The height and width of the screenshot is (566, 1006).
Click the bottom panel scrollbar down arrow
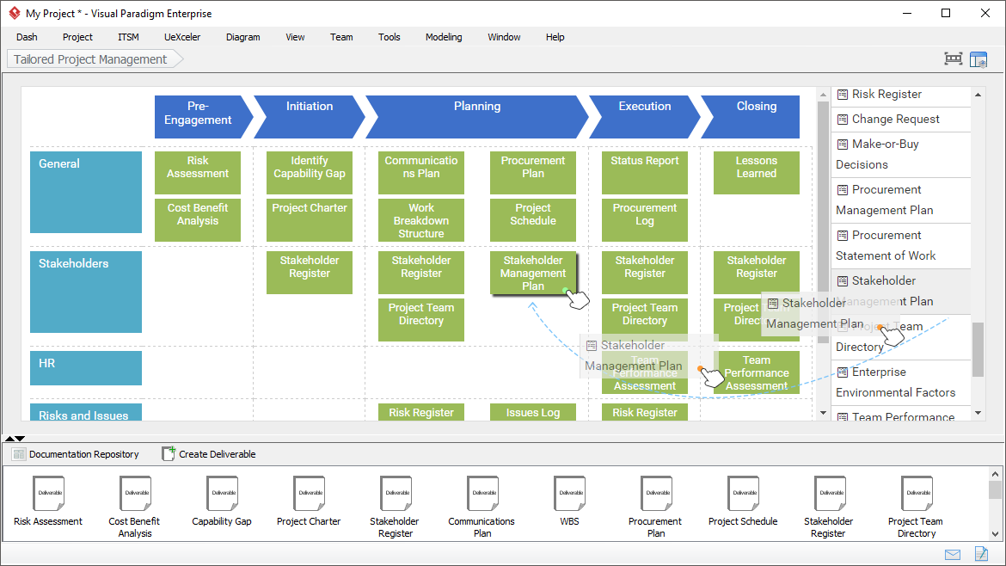[995, 534]
